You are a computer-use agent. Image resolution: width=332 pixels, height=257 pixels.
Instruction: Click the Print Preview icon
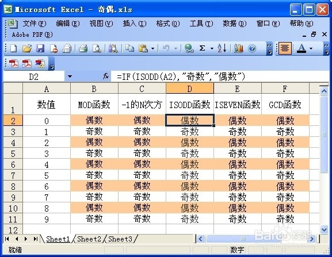pos(97,48)
